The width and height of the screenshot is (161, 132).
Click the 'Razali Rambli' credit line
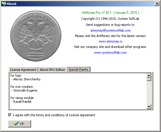[21, 102]
